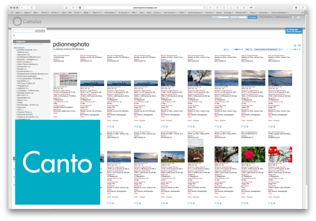Collapse the Catégories panel triangle

tap(15, 42)
